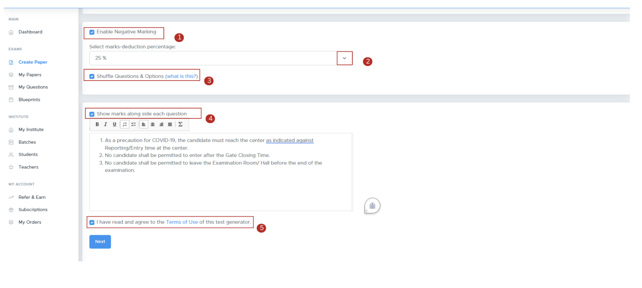Uncheck Enable Negative Marking checkbox
The height and width of the screenshot is (288, 642).
(x=92, y=32)
